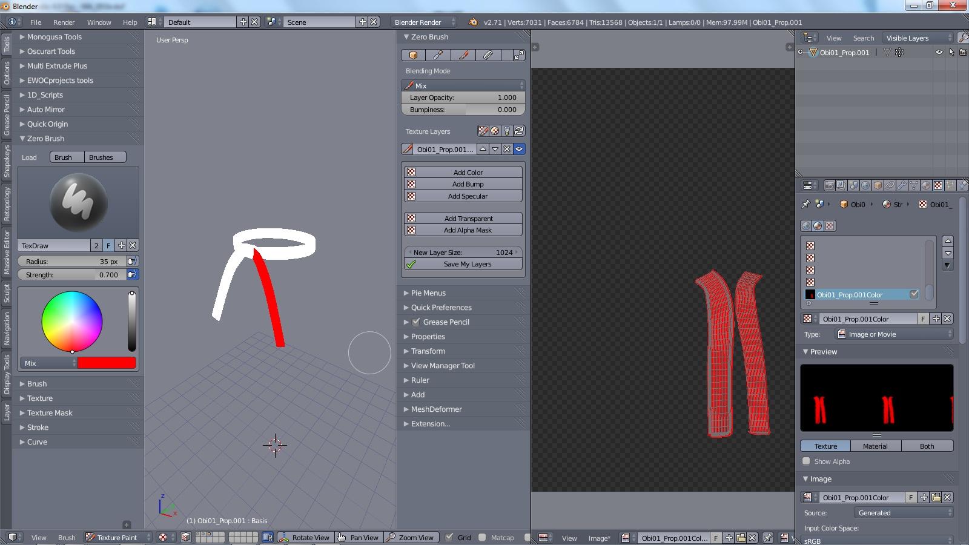Open the Help menu
Screen dimensions: 969x545
130,22
